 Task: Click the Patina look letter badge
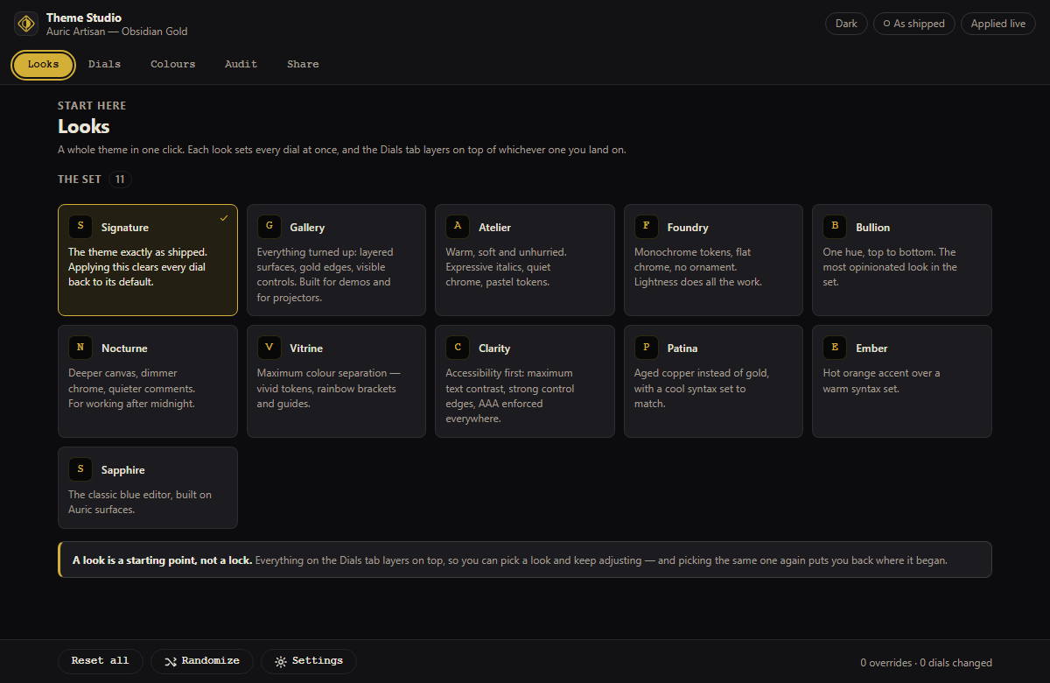pos(647,348)
